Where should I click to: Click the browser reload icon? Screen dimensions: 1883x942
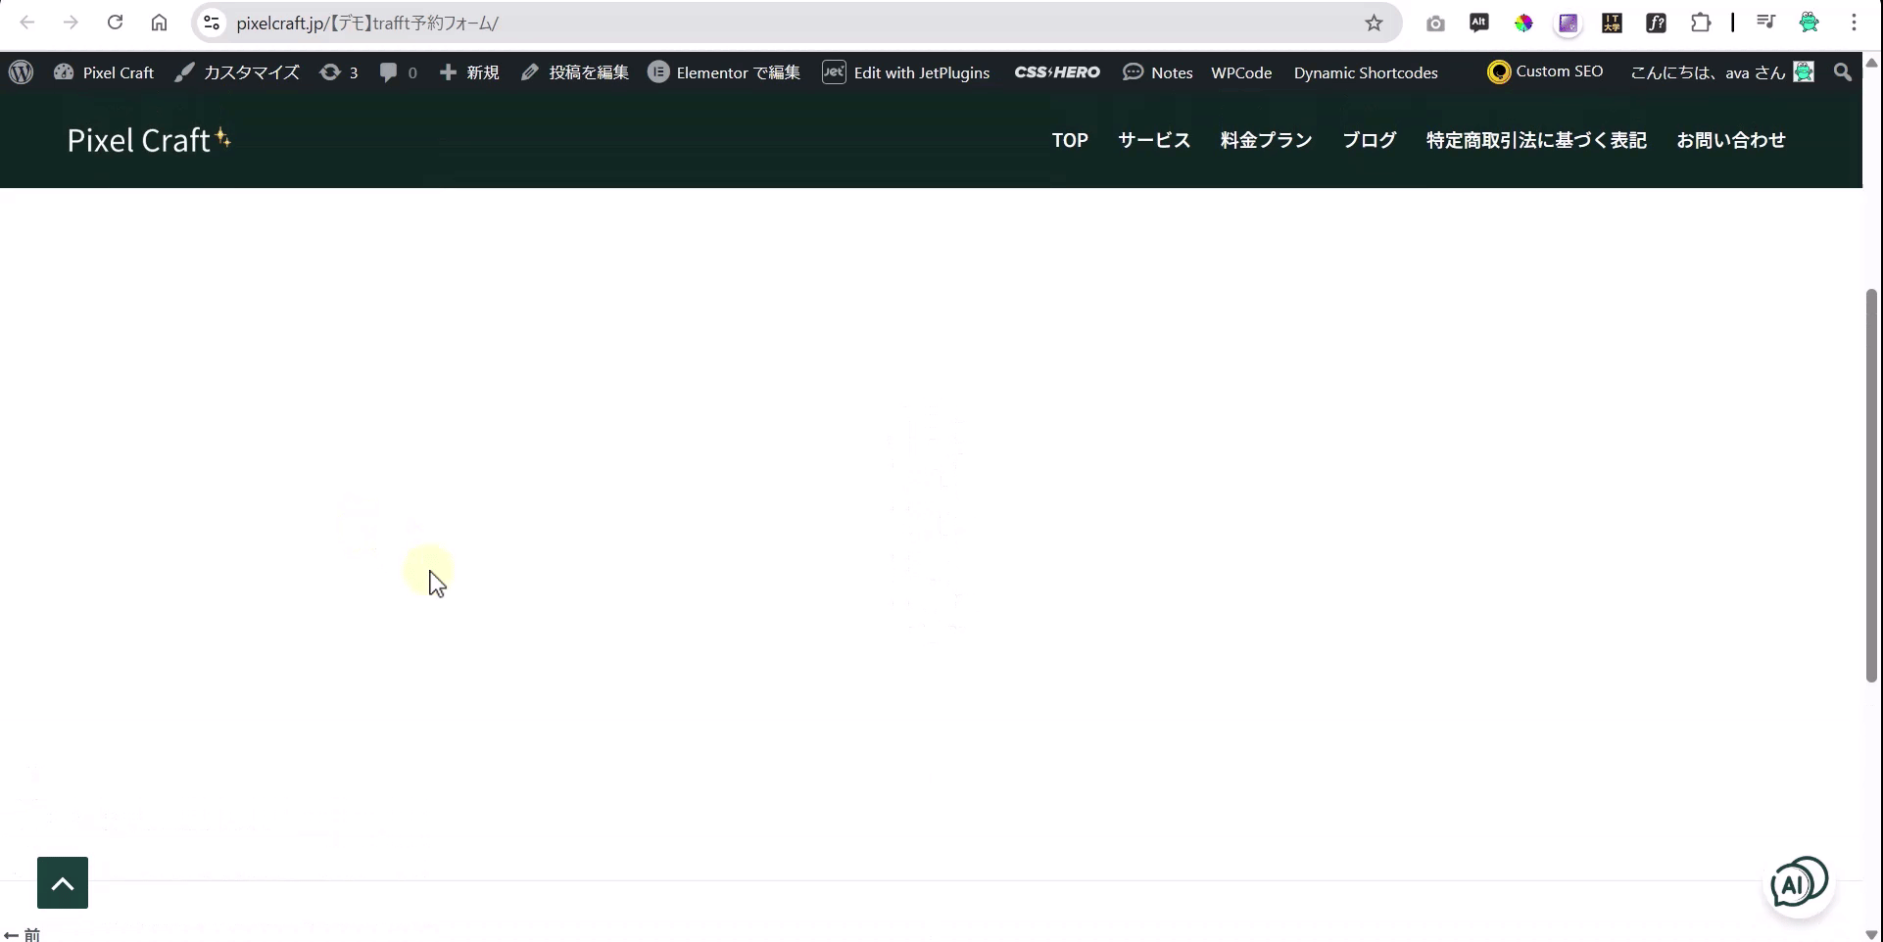[115, 23]
